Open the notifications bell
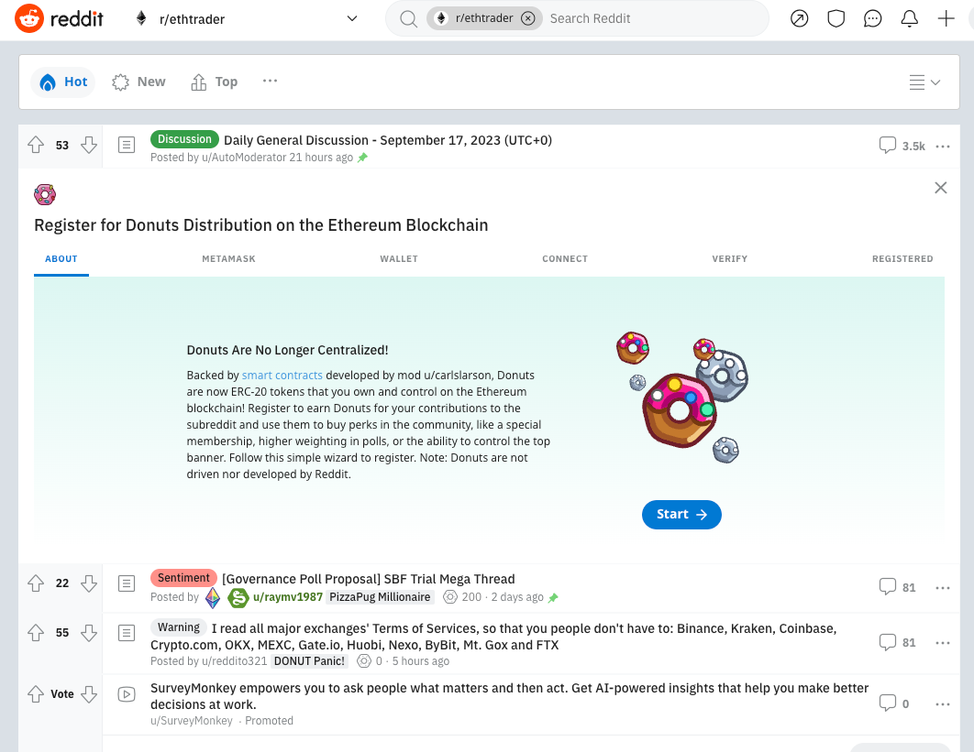 [910, 18]
